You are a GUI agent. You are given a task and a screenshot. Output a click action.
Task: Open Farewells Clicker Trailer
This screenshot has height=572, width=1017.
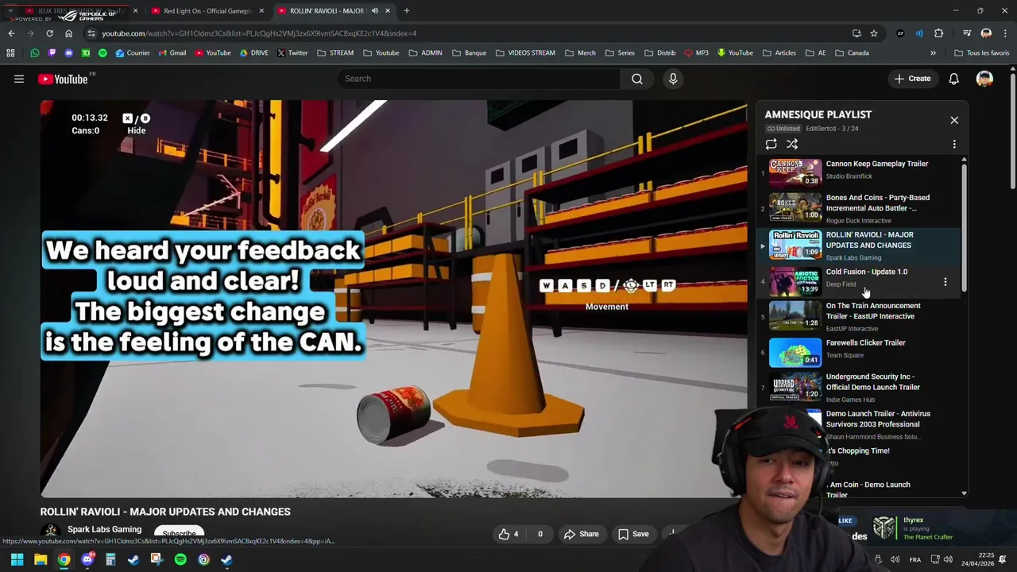pyautogui.click(x=858, y=352)
